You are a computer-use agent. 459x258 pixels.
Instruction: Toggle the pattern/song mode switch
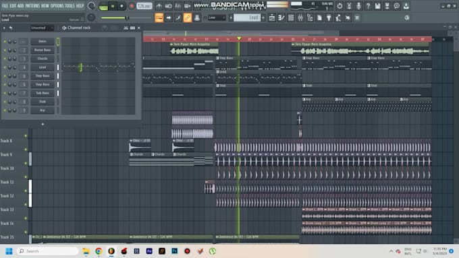pos(103,7)
